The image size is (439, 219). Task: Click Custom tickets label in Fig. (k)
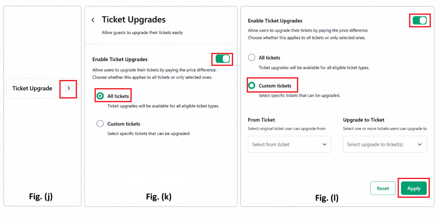pyautogui.click(x=124, y=124)
